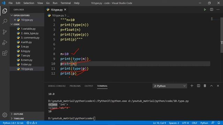Open the Explorer view in activity bar
Image resolution: width=223 pixels, height=125 pixels.
pyautogui.click(x=5, y=11)
